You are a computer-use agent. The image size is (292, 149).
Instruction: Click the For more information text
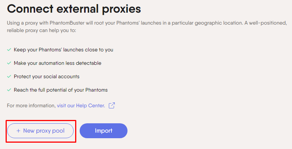point(31,105)
